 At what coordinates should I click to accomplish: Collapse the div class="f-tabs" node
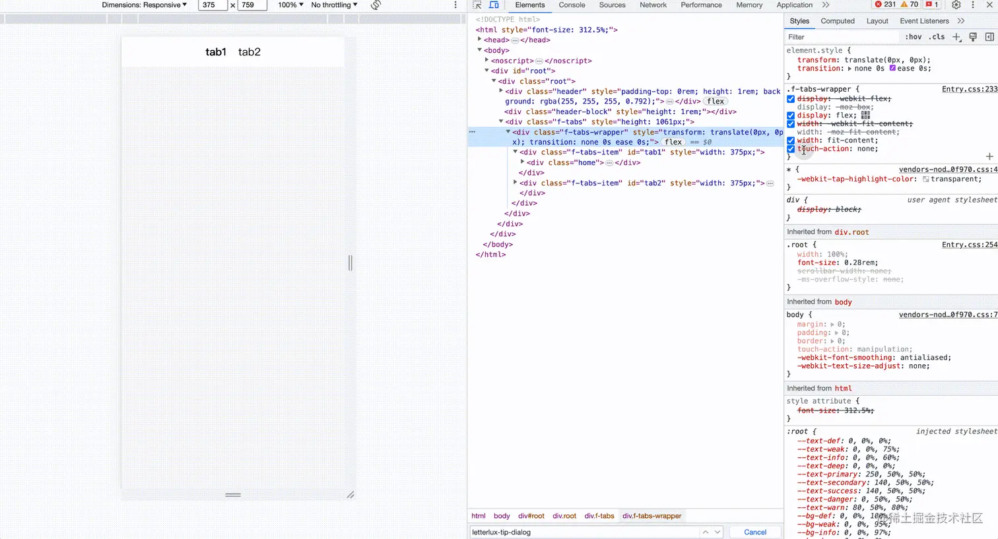coord(501,121)
